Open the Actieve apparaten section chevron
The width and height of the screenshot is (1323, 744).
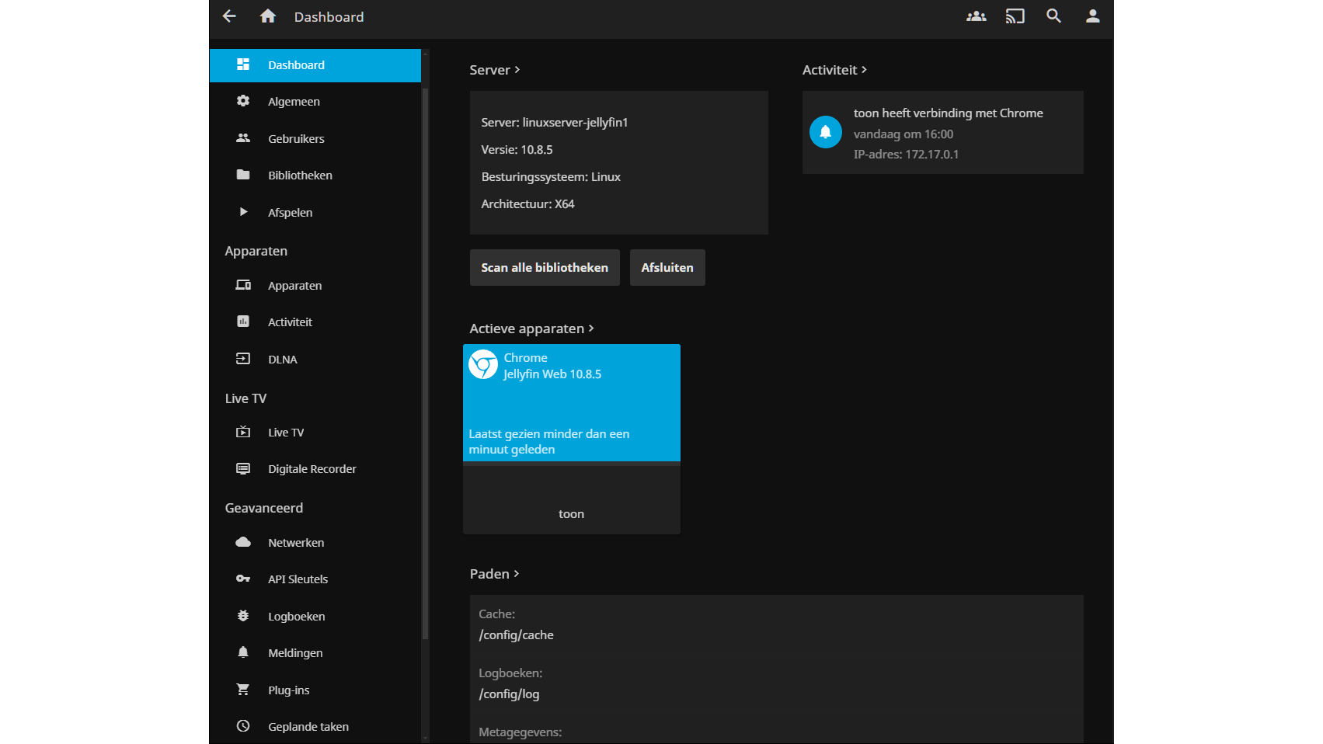click(590, 329)
